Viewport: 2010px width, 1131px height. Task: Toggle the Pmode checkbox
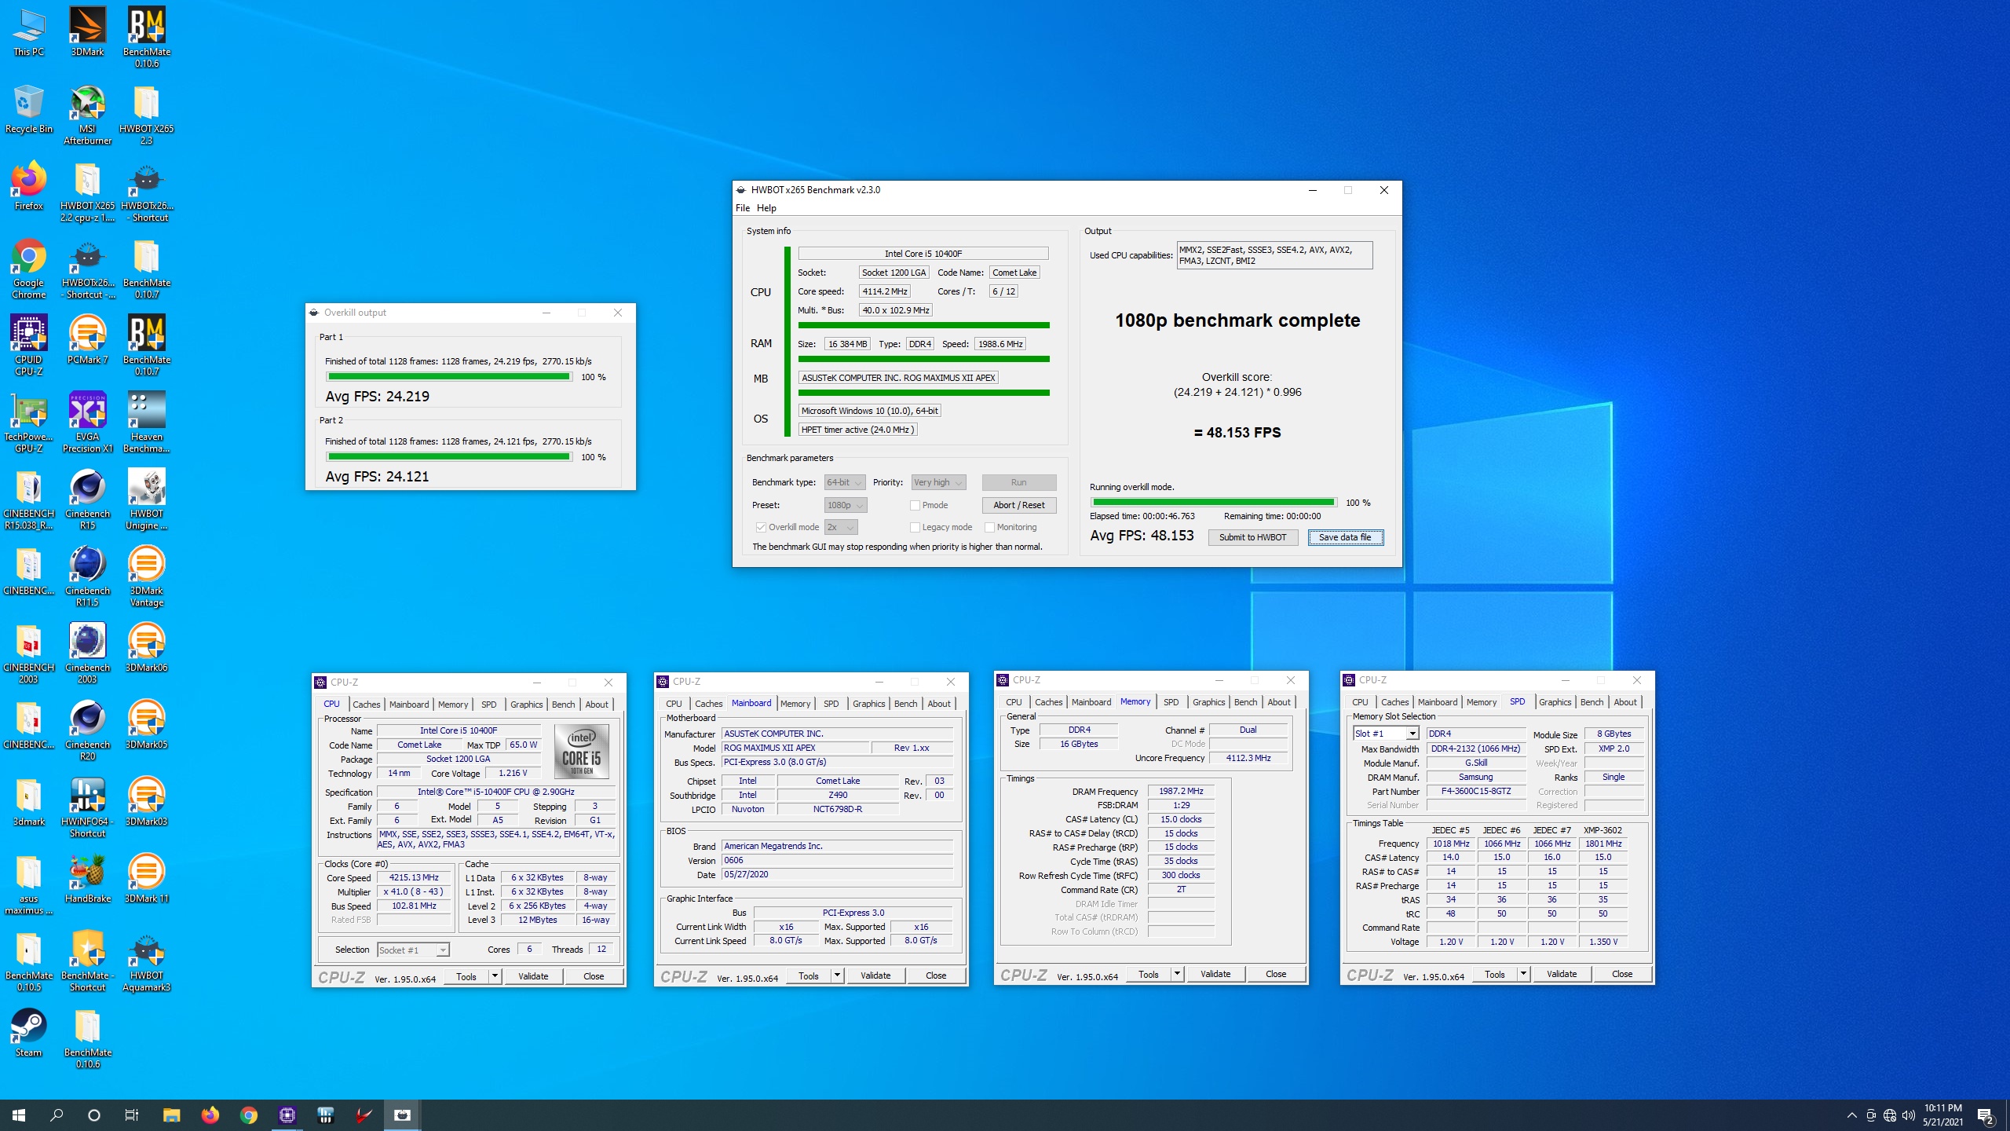pos(915,505)
